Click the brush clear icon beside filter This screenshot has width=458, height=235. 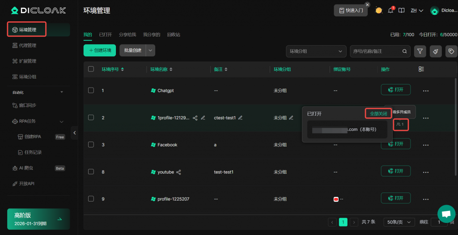(436, 51)
